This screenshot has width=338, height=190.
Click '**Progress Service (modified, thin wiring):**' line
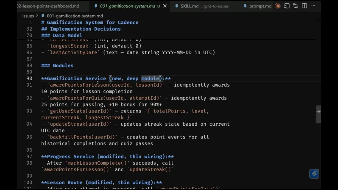coord(107,157)
